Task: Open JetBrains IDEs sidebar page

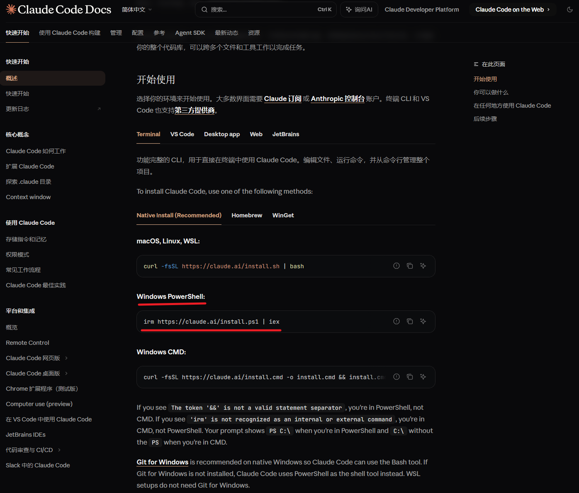Action: click(x=26, y=435)
